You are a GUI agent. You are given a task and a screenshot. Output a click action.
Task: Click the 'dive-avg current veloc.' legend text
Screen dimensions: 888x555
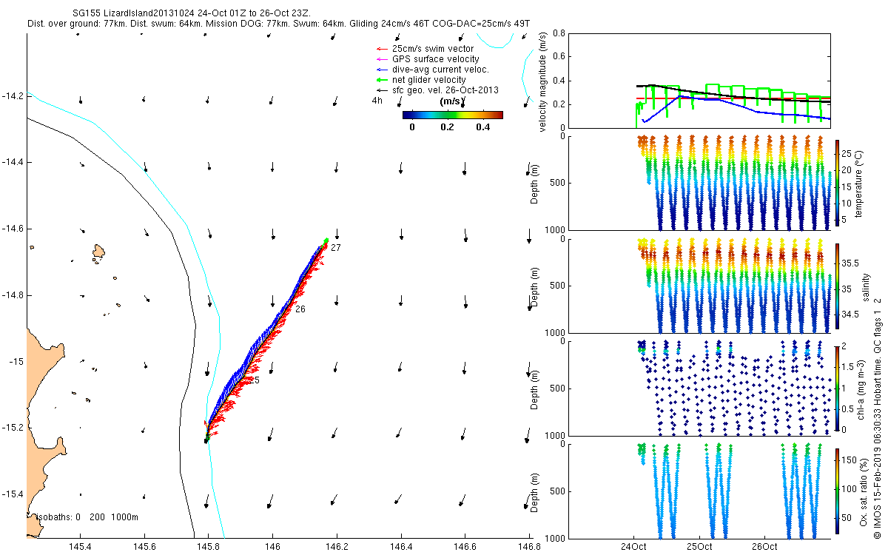pyautogui.click(x=440, y=70)
